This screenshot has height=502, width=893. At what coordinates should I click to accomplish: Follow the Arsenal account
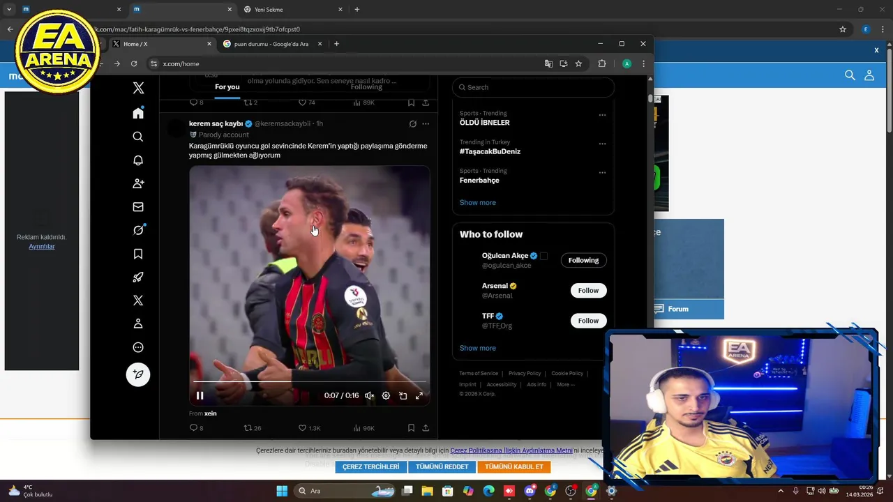pos(588,290)
